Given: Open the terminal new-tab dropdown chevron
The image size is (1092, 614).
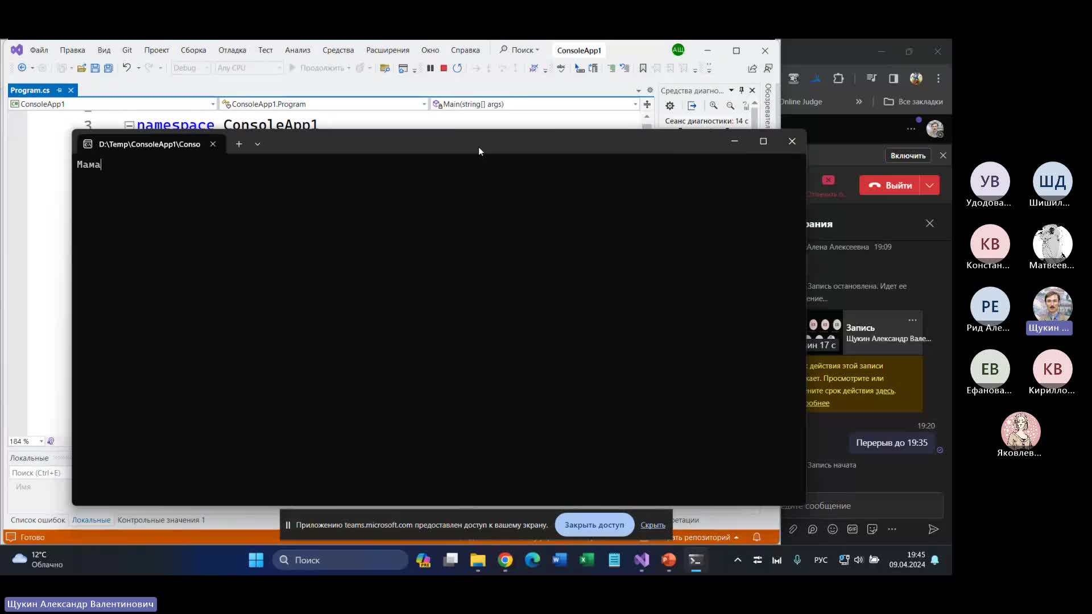Looking at the screenshot, I should [258, 144].
